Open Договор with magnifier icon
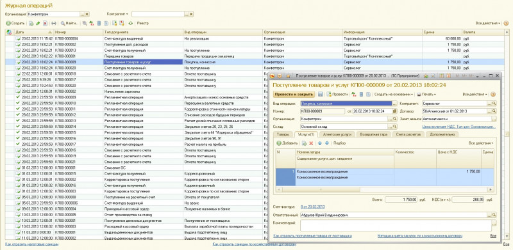 coord(494,111)
